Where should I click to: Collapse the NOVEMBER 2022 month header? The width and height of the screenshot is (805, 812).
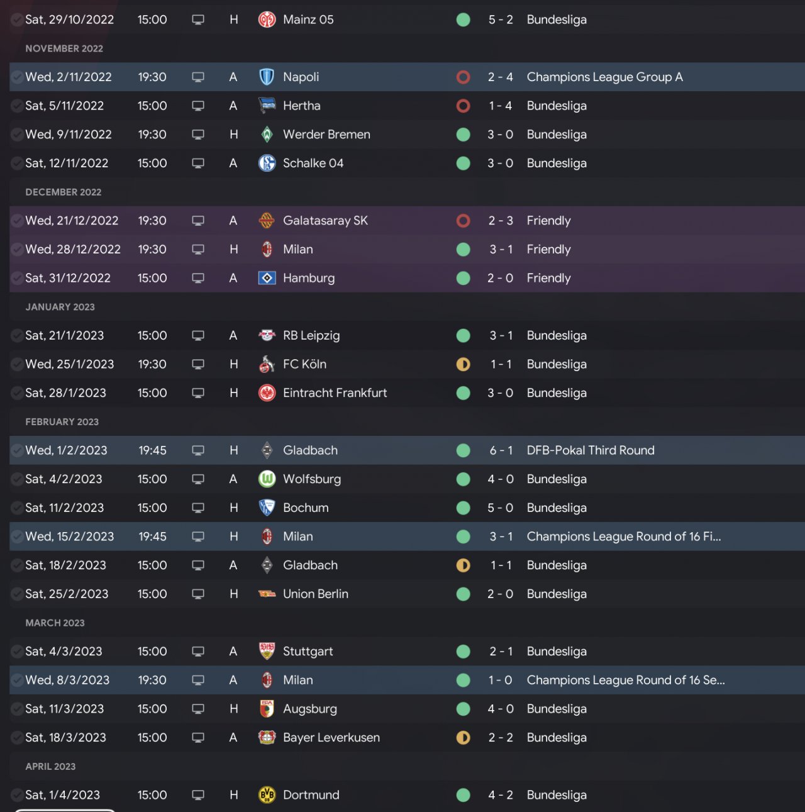64,48
